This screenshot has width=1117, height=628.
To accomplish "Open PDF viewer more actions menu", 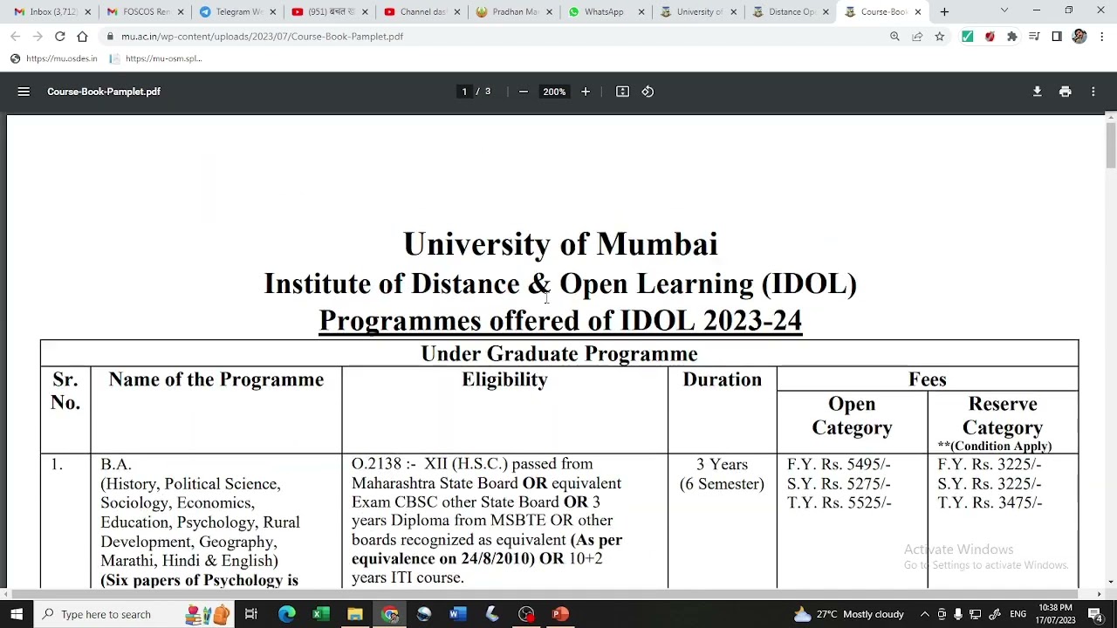I will [1093, 92].
